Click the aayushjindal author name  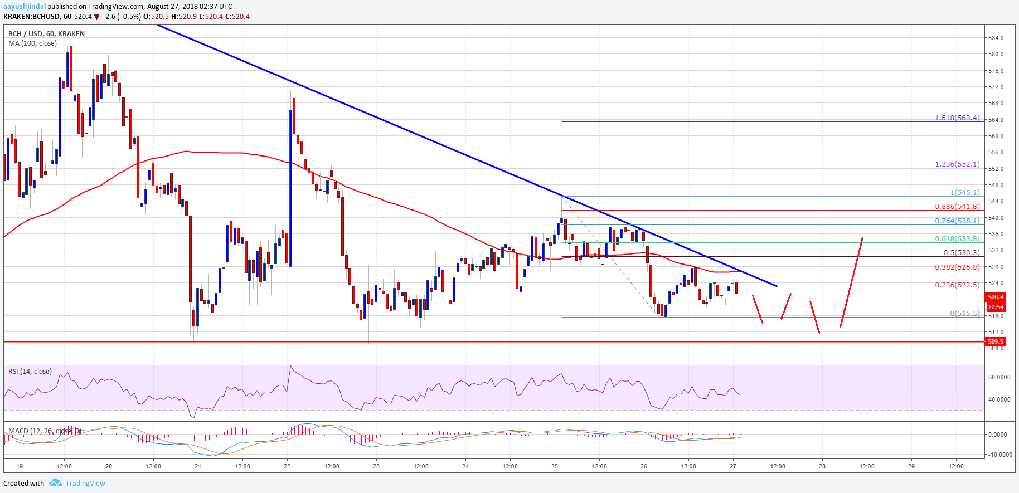[x=25, y=7]
